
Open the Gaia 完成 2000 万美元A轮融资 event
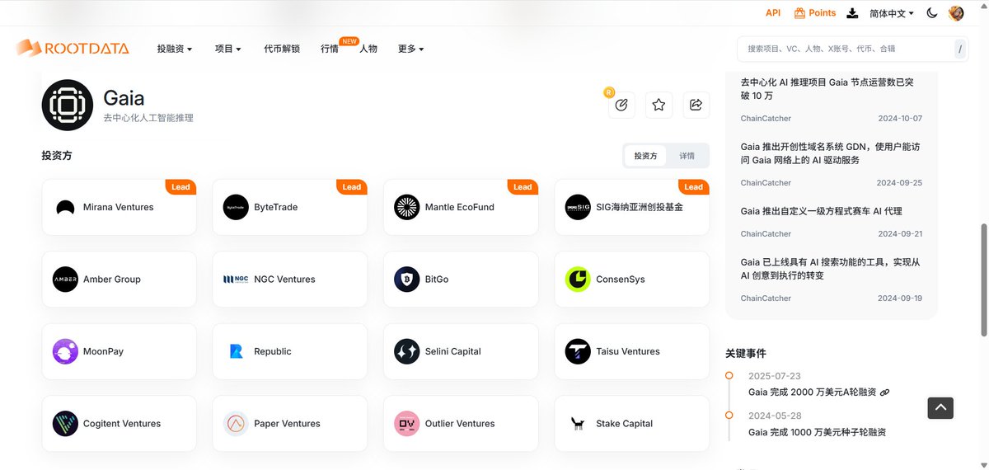pos(813,392)
